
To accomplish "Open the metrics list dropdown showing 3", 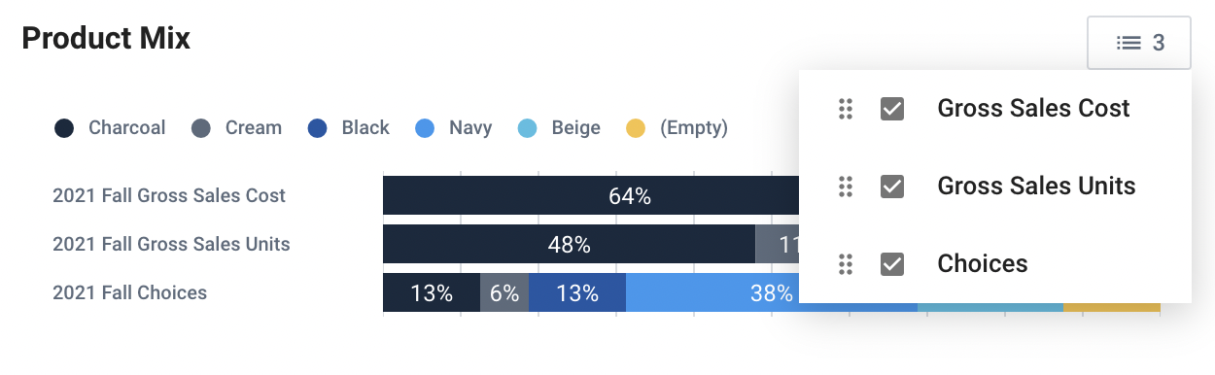I will tap(1139, 43).
